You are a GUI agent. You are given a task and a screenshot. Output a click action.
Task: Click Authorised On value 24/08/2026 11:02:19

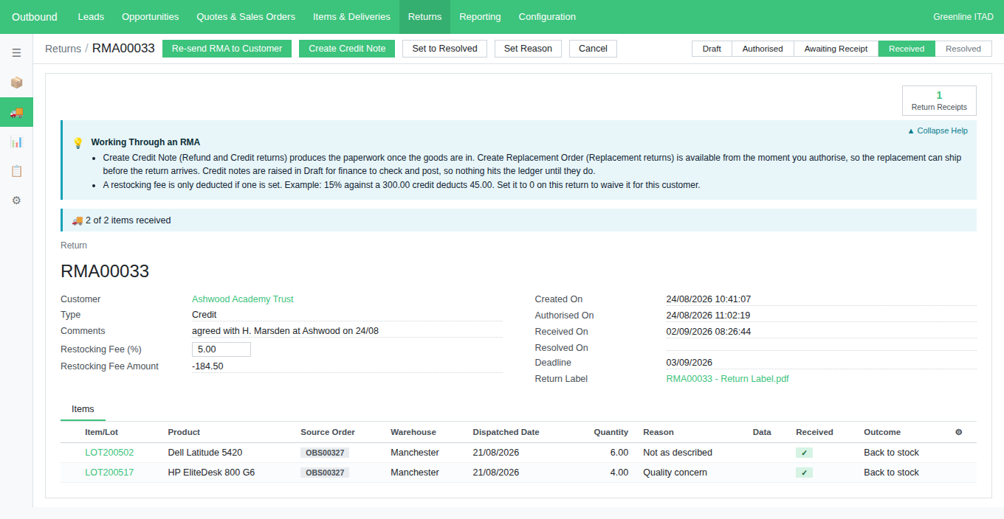[709, 316]
